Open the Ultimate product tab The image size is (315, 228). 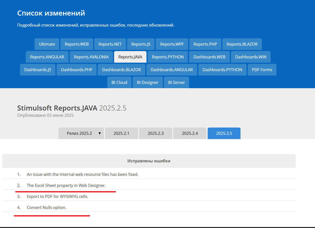pos(47,44)
